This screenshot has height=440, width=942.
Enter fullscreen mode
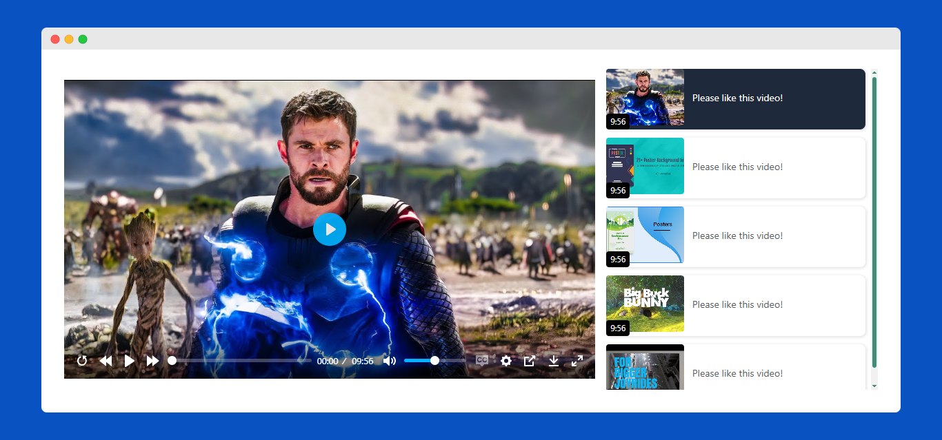point(577,360)
